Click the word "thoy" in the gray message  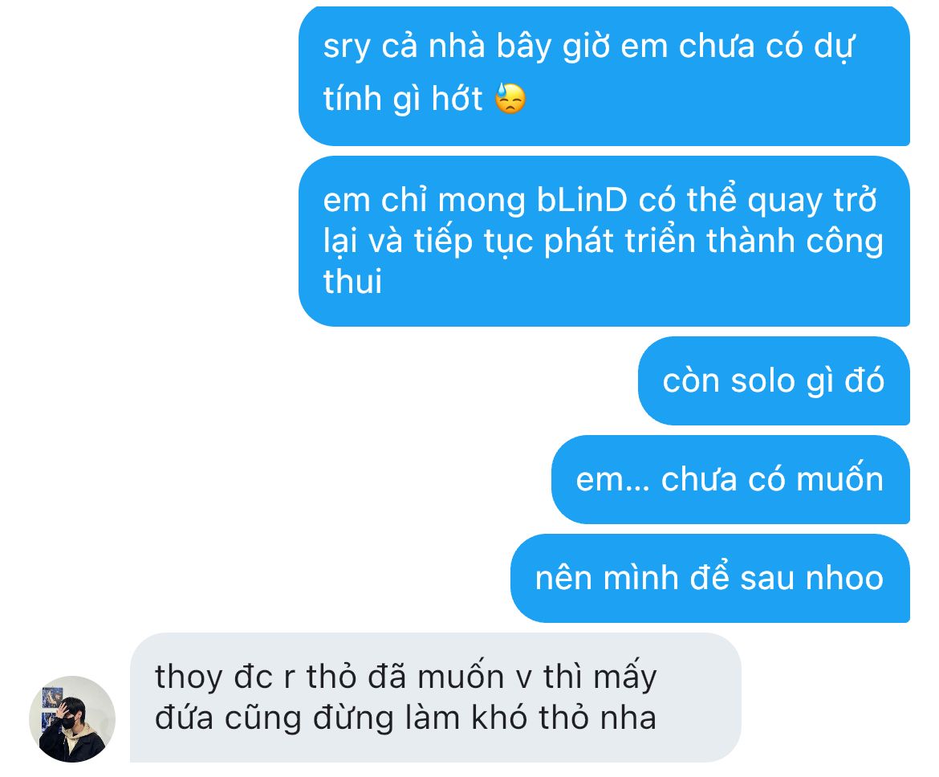point(189,678)
